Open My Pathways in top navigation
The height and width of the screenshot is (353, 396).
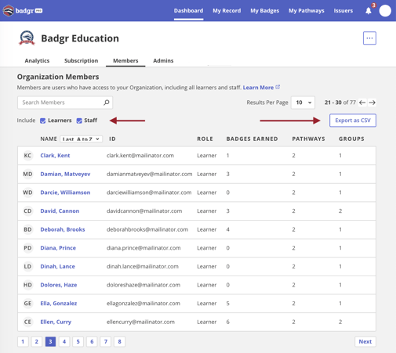pos(307,11)
